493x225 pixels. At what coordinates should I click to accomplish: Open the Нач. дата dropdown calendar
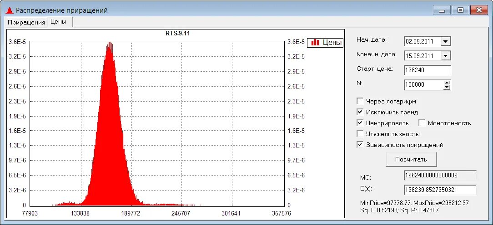(x=446, y=41)
